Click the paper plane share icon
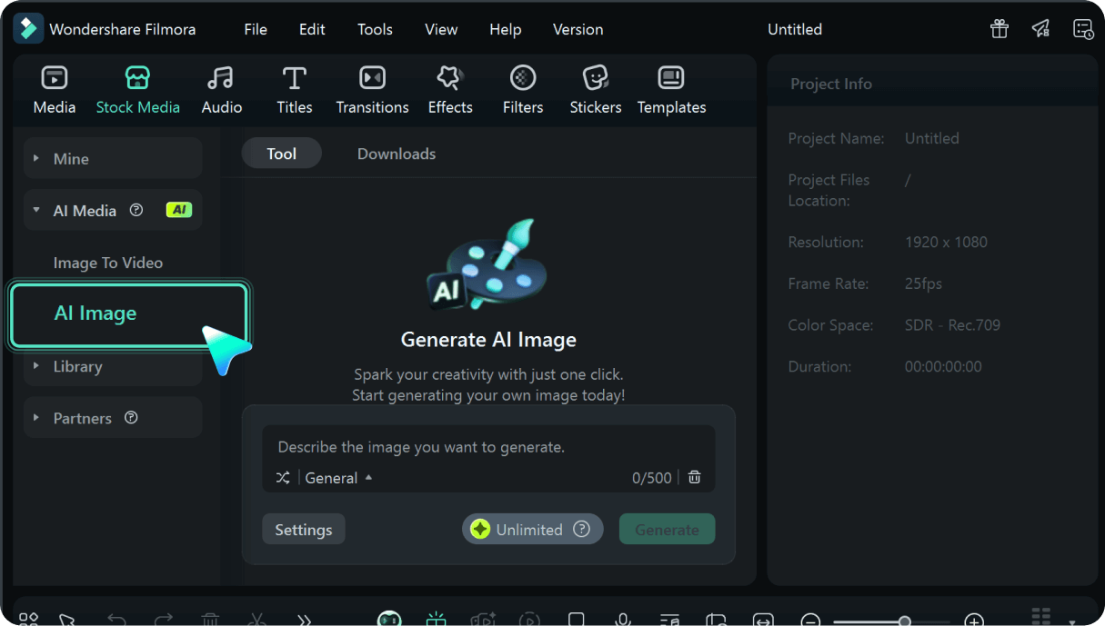This screenshot has width=1105, height=626. pyautogui.click(x=1041, y=29)
